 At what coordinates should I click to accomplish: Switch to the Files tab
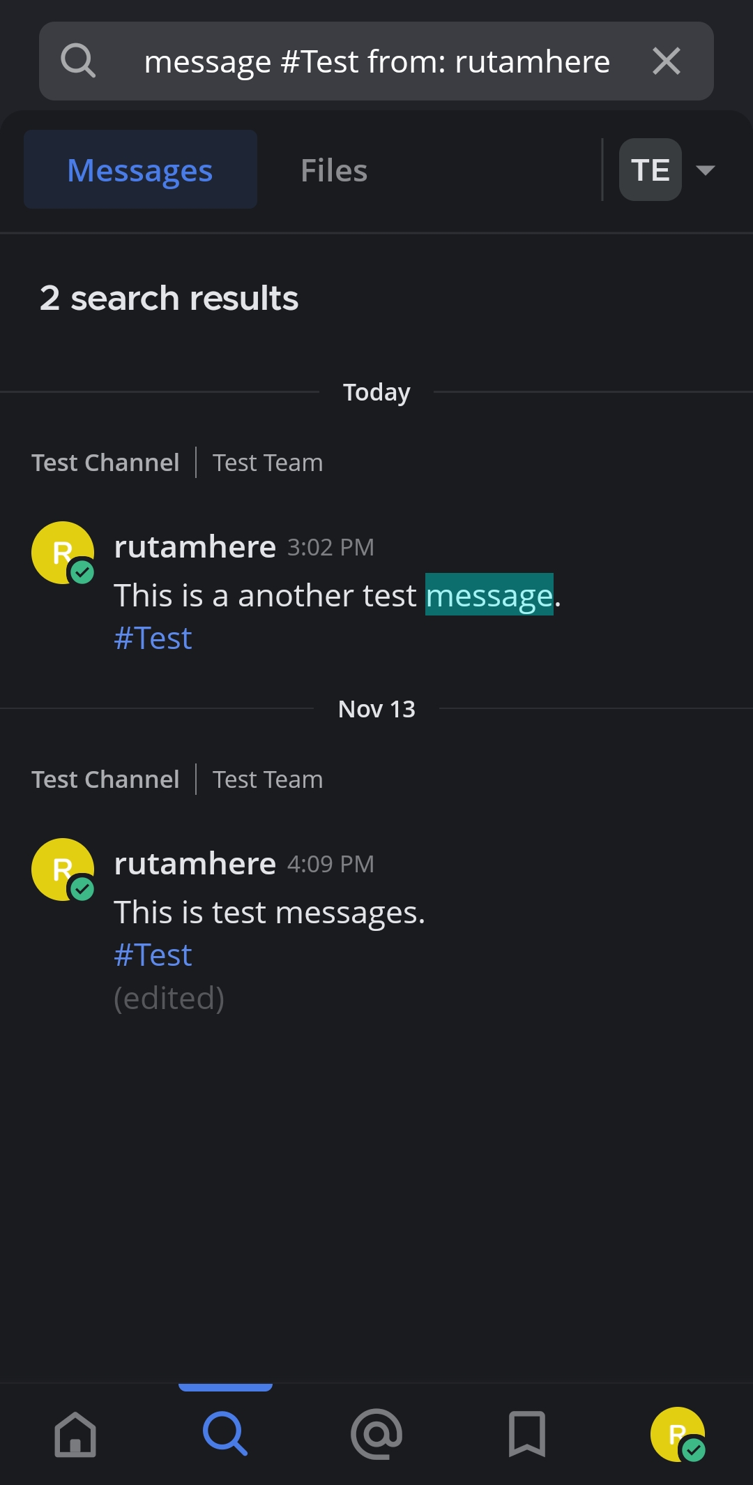[335, 169]
